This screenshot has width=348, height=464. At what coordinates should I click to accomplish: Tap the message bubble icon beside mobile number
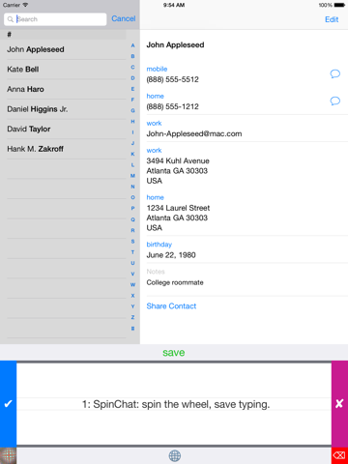(334, 73)
